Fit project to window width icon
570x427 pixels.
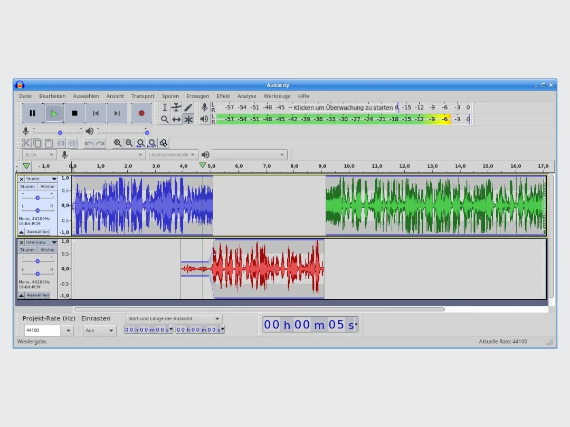coord(152,143)
